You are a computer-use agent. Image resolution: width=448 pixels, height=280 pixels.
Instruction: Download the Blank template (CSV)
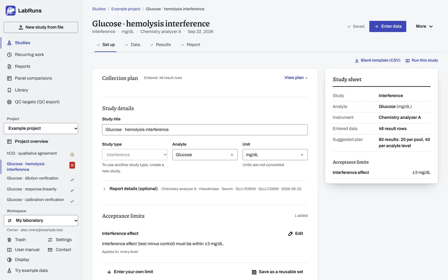point(378,60)
